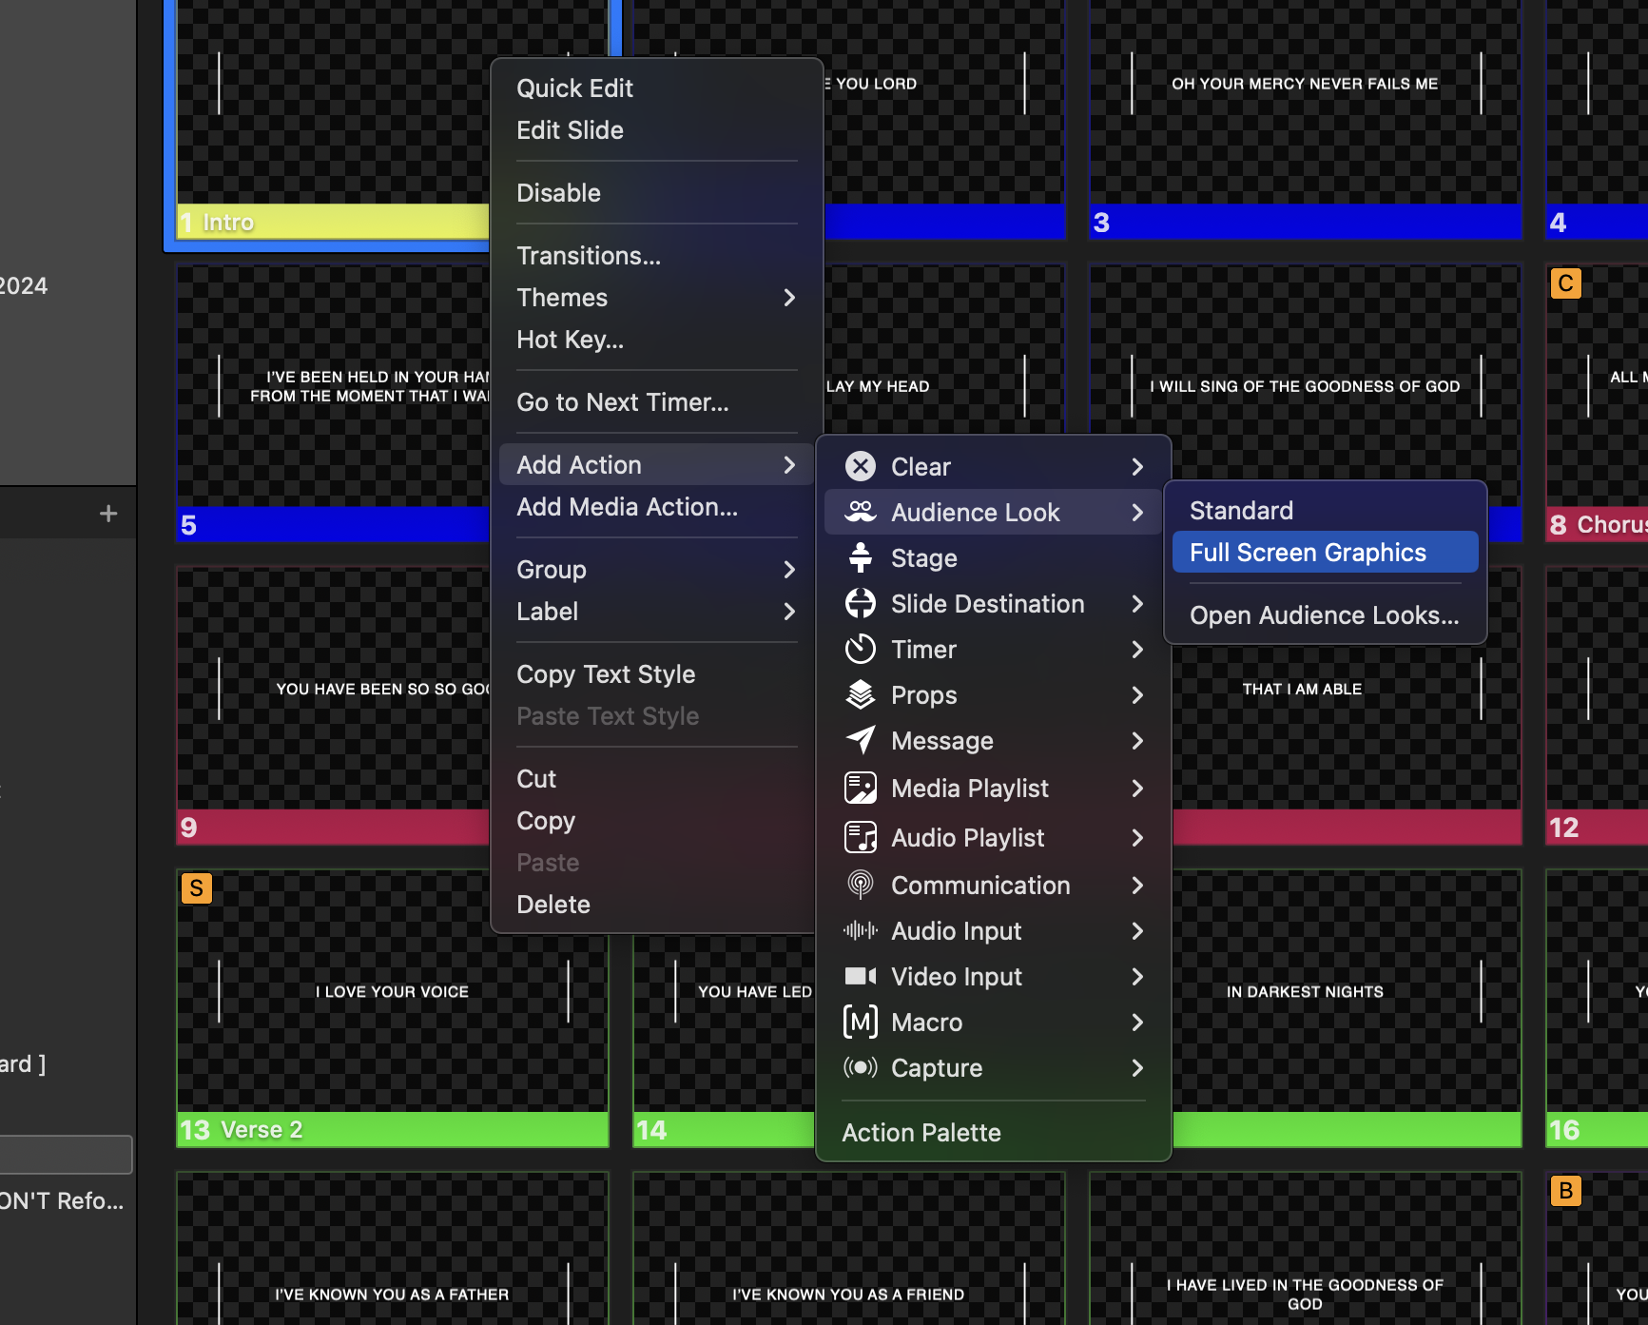Click the plus icon in left sidebar
This screenshot has height=1325, width=1648.
coord(108,514)
